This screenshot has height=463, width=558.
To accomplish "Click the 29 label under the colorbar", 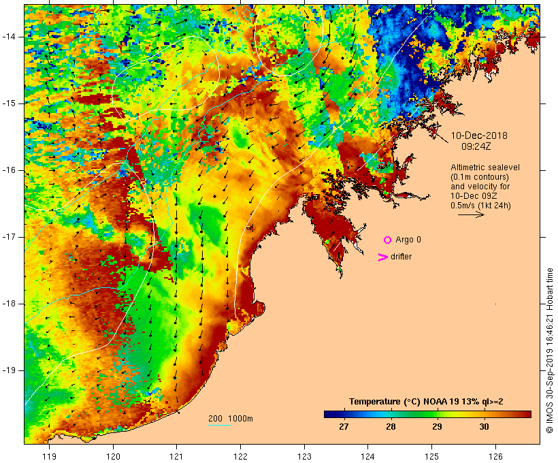I will 438,427.
